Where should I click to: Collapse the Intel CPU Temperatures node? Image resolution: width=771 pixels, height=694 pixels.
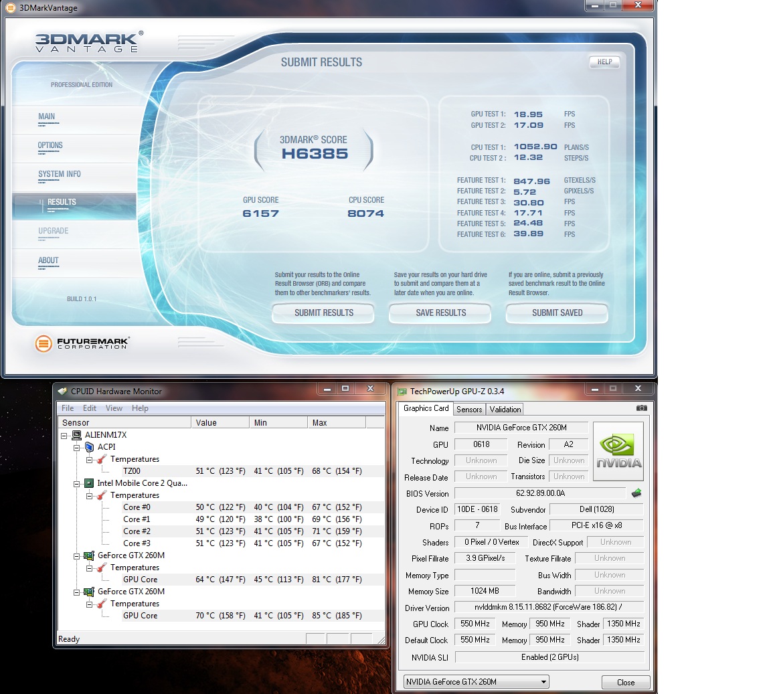click(x=90, y=496)
